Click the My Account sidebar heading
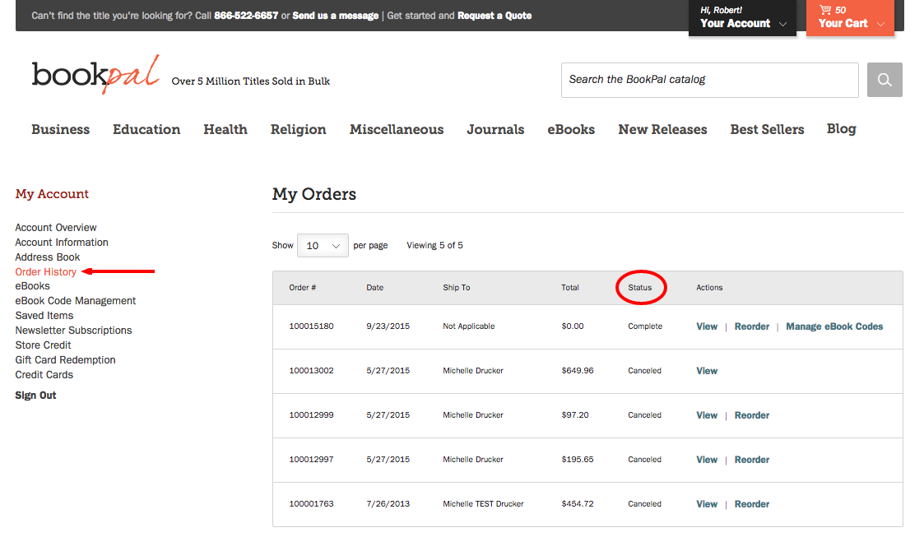The image size is (924, 551). (x=52, y=194)
